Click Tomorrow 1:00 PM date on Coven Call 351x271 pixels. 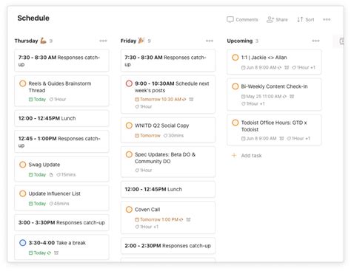pos(158,219)
